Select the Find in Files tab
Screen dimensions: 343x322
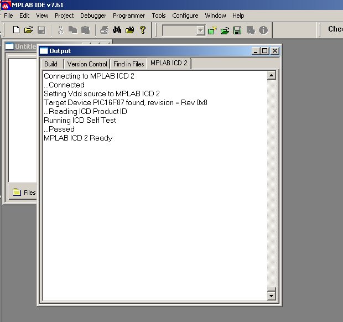tap(128, 64)
